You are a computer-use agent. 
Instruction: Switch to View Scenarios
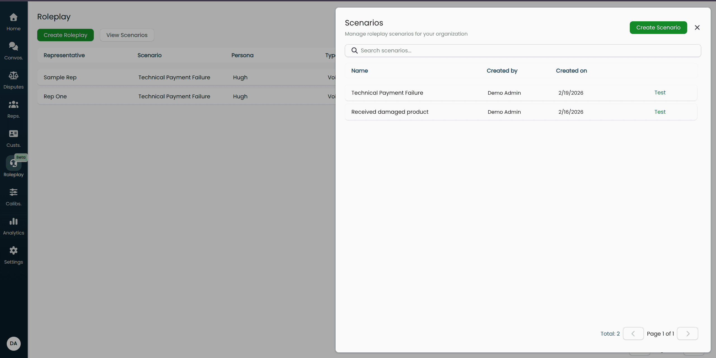coord(127,35)
